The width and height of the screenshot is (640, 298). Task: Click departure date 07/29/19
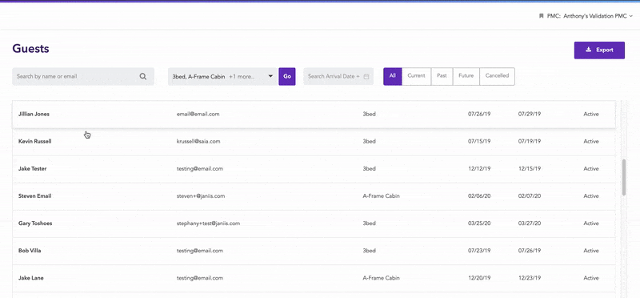point(530,114)
